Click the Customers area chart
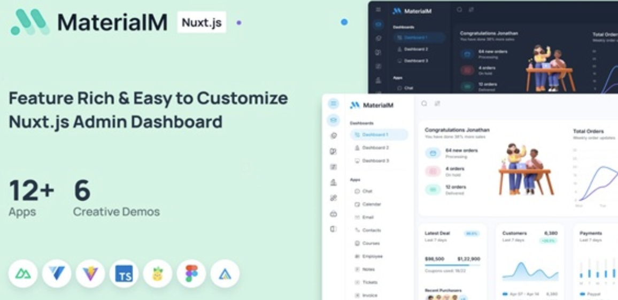Viewport: 618px width, 300px height. click(530, 271)
